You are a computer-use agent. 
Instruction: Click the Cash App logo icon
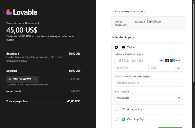[123, 119]
